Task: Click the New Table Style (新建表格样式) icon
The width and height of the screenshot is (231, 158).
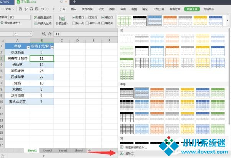Action: 122,147
